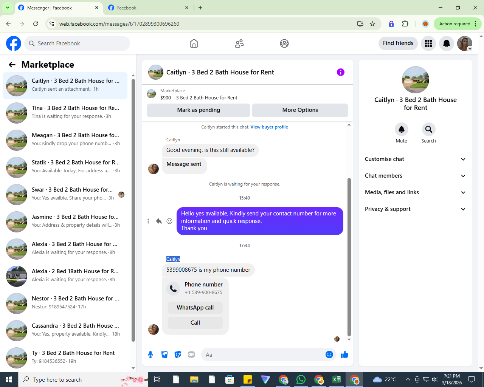Open WhatsApp from the taskbar
484x387 pixels.
(x=301, y=379)
